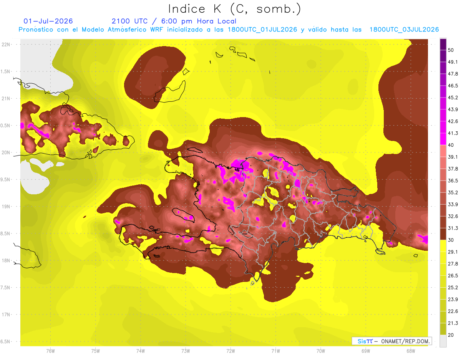Screen dimensions: 461x356
Task: Click the latitude label '22N'
Action: point(6,44)
